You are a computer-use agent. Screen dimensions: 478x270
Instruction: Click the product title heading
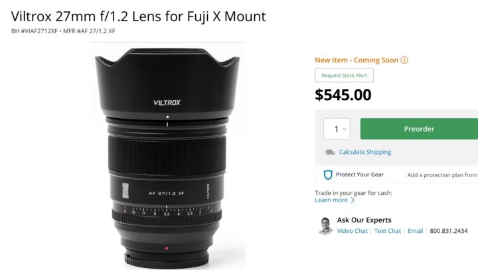[138, 17]
